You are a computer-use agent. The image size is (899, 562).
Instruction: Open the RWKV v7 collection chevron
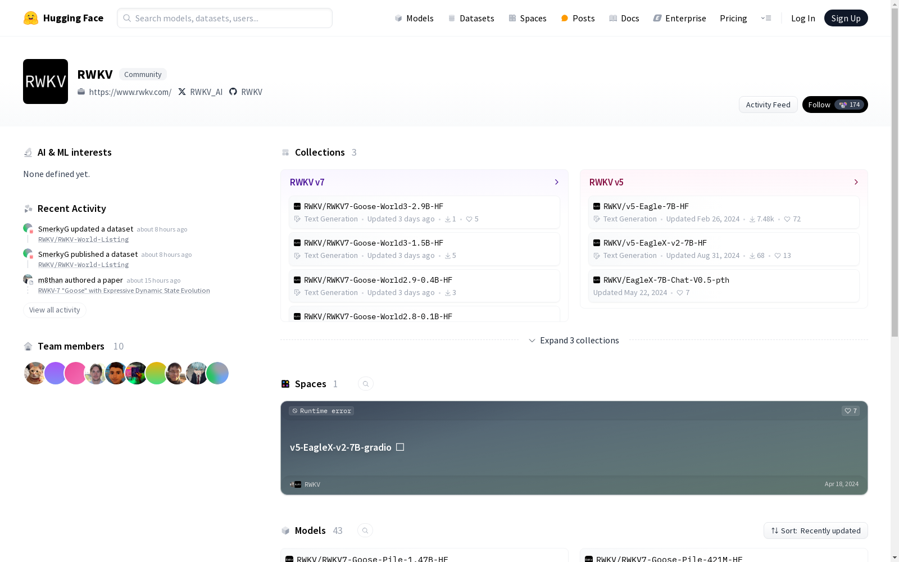point(557,182)
